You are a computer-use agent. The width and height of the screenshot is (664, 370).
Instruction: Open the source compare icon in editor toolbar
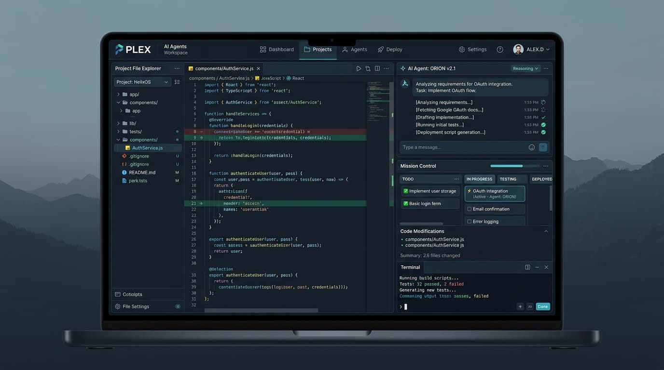click(368, 68)
